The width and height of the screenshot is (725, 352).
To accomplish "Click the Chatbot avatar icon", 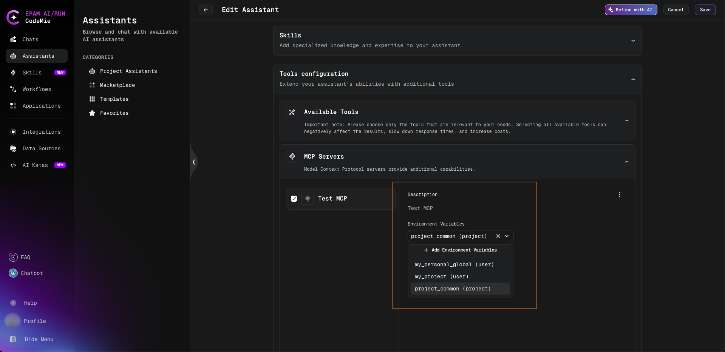I will pos(13,273).
